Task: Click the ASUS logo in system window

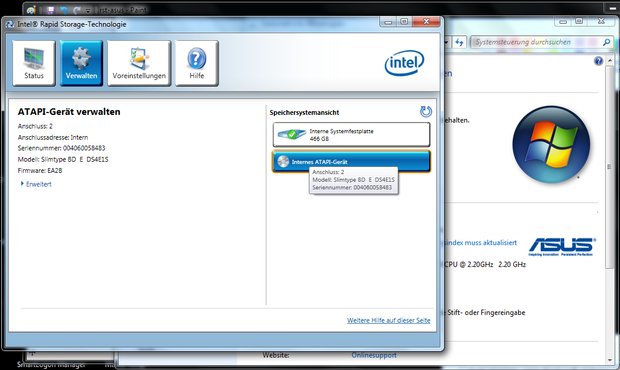Action: [x=562, y=247]
